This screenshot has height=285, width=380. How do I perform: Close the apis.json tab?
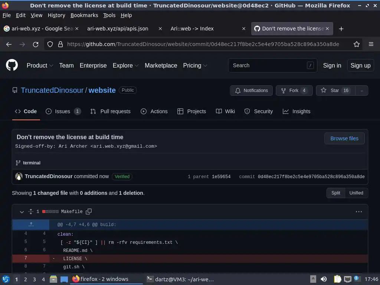(160, 29)
